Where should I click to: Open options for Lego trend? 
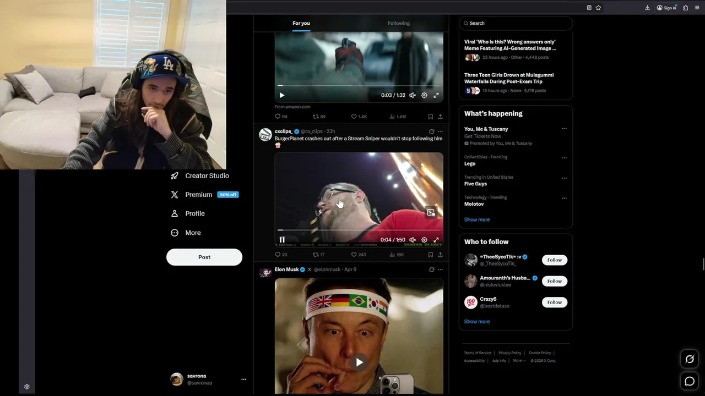point(564,158)
